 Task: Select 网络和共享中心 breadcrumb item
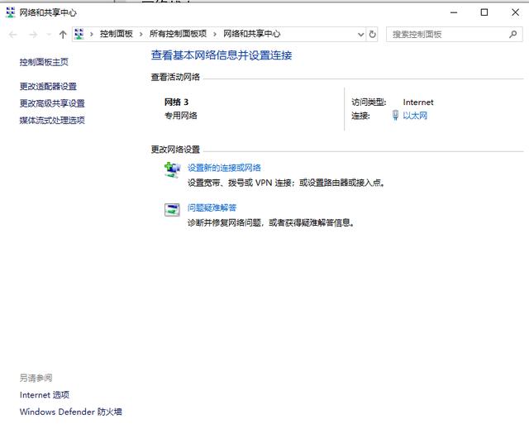pos(251,34)
